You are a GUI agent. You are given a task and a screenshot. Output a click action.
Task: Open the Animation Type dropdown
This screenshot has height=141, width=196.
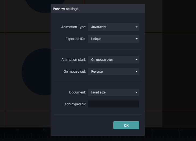click(x=113, y=27)
